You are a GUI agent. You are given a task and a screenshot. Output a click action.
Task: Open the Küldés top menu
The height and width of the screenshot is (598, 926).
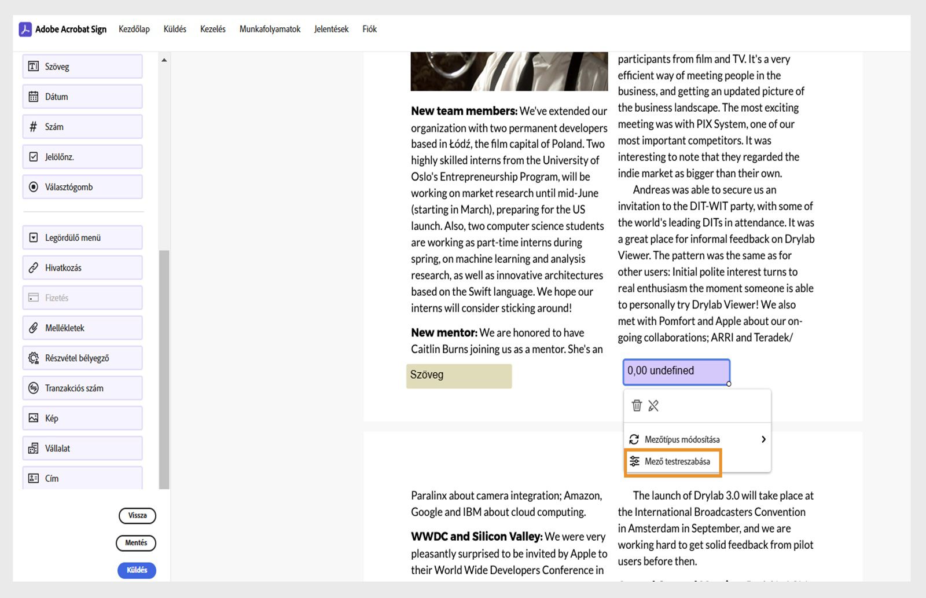(175, 29)
